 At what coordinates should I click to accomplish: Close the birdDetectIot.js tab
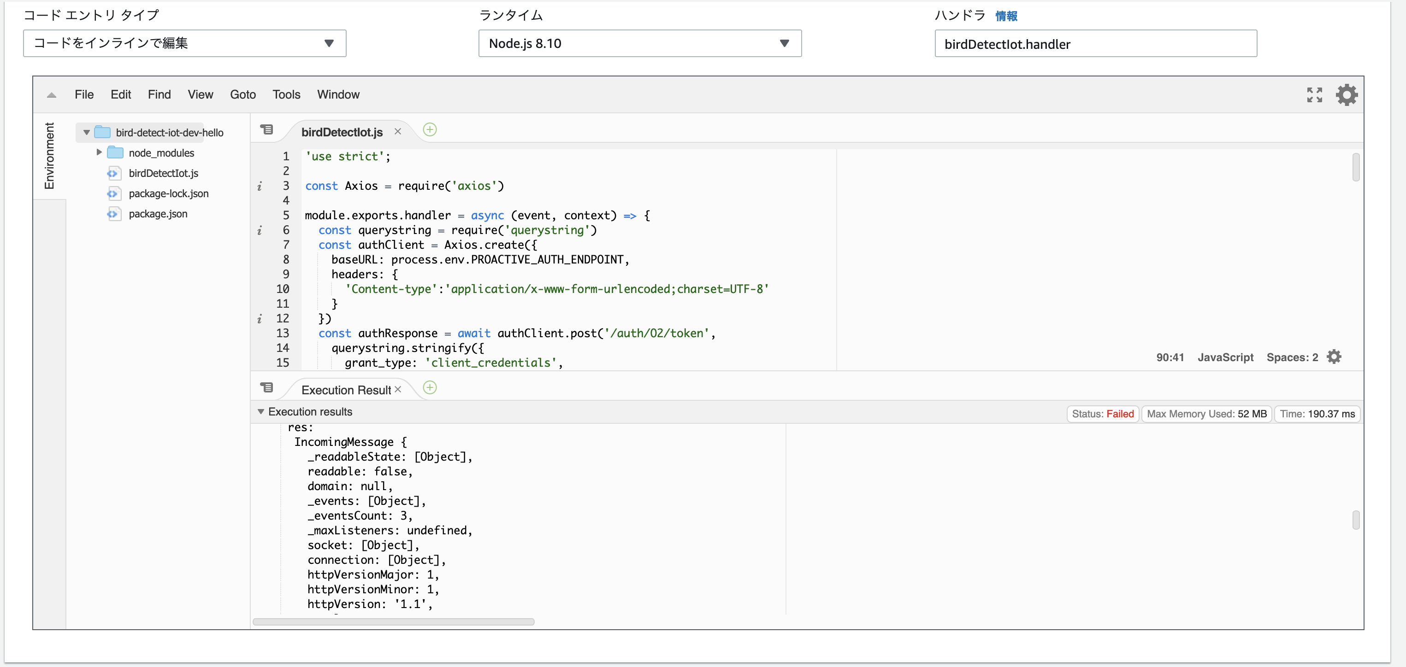[398, 131]
